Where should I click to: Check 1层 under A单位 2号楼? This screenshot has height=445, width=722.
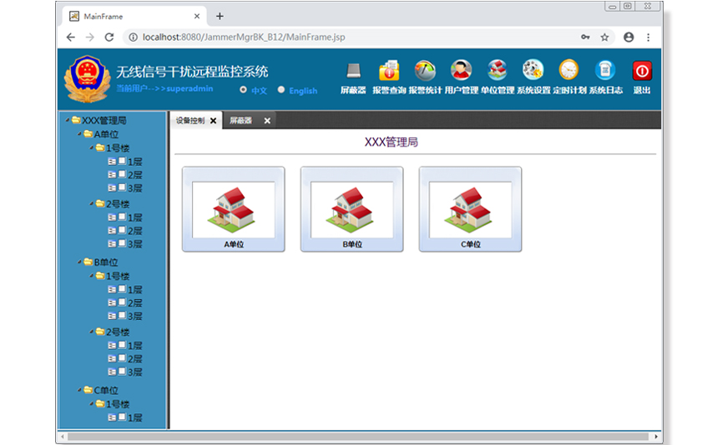(122, 217)
